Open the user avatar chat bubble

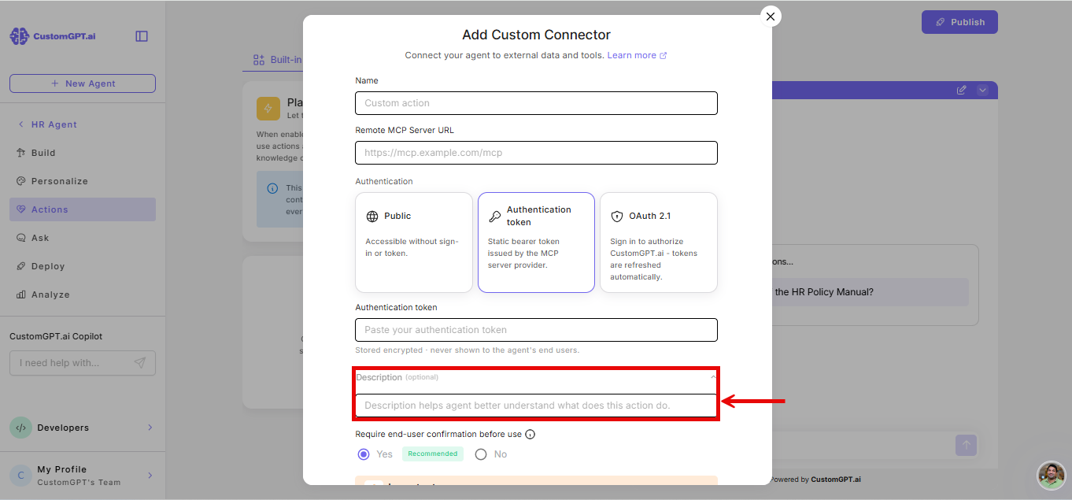tap(1052, 475)
